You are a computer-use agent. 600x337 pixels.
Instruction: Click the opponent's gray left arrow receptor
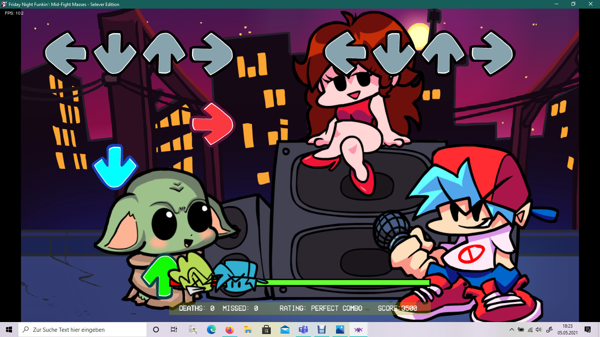pos(66,54)
